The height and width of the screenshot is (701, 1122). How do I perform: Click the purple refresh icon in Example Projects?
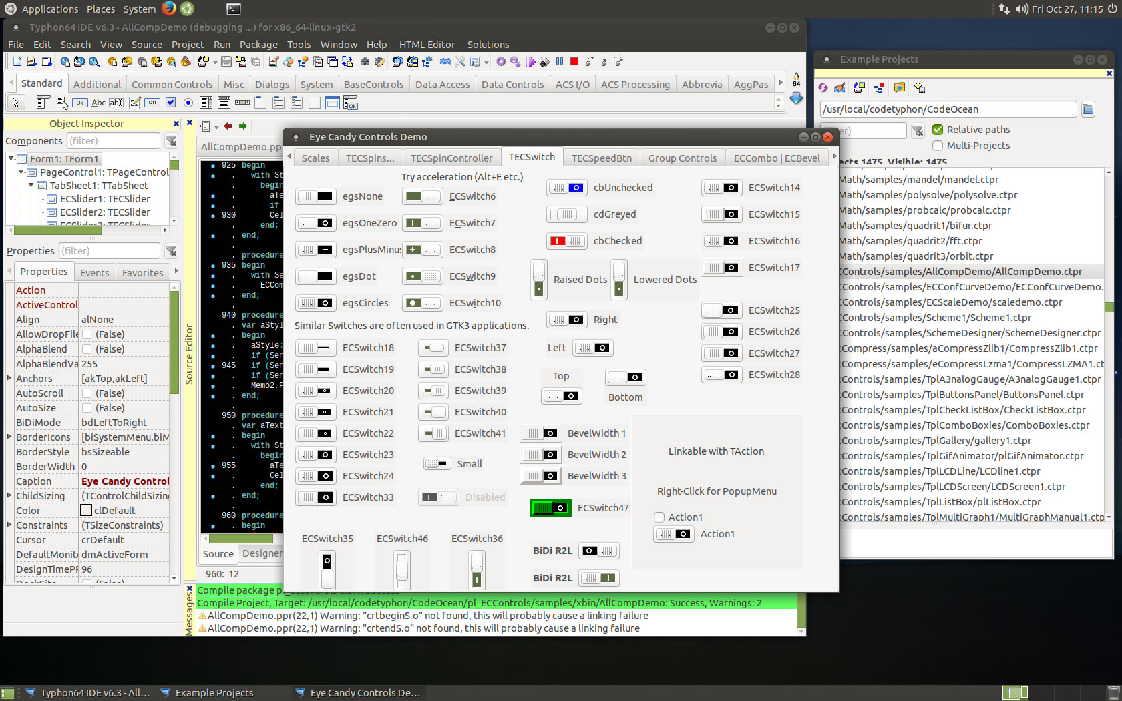tap(823, 87)
